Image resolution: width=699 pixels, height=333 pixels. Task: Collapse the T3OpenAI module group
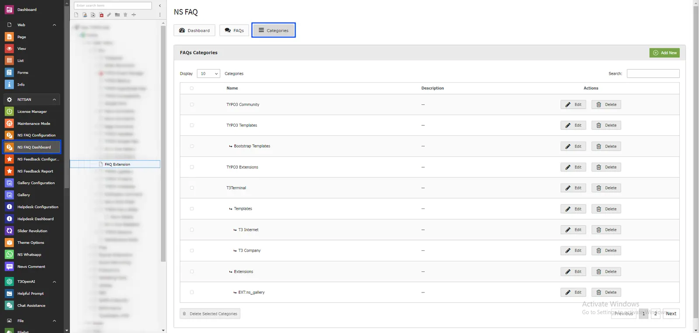tap(54, 281)
